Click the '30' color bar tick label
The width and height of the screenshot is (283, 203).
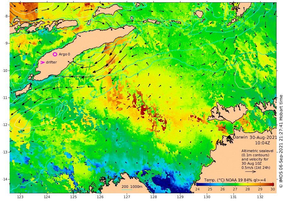pos(273,189)
